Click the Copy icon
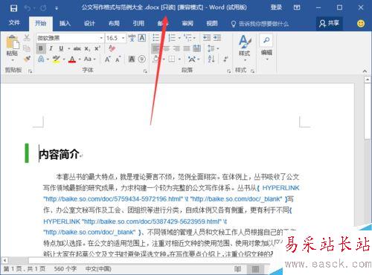The width and height of the screenshot is (372, 275). 27,48
